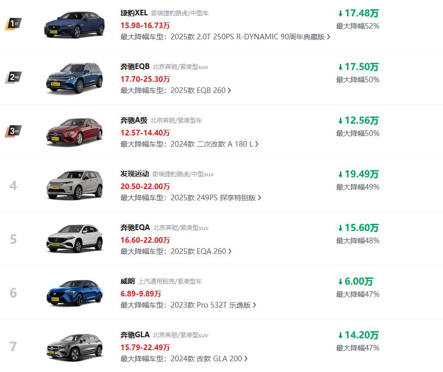
Task: Open the 发现运动 title link
Action: point(134,174)
